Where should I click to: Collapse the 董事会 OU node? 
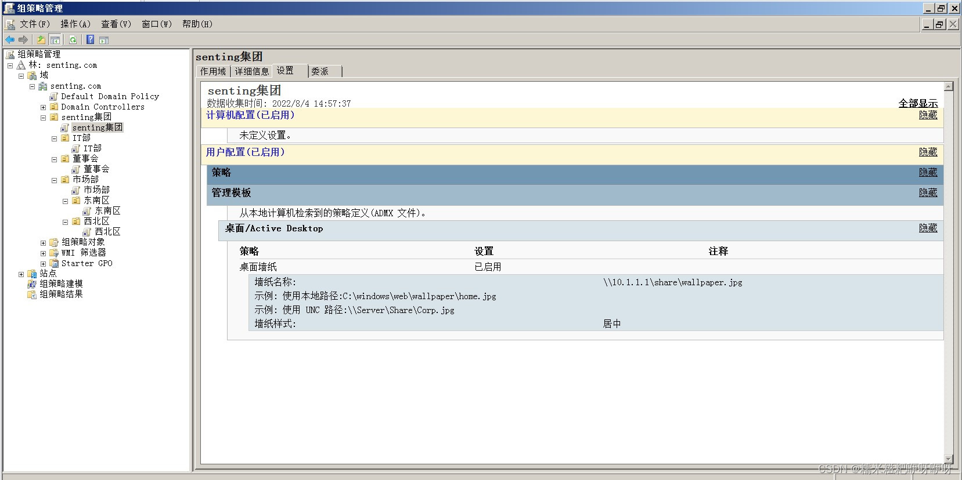tap(54, 159)
